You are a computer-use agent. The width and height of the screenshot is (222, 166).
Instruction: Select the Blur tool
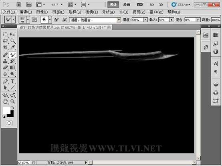coord(5,73)
